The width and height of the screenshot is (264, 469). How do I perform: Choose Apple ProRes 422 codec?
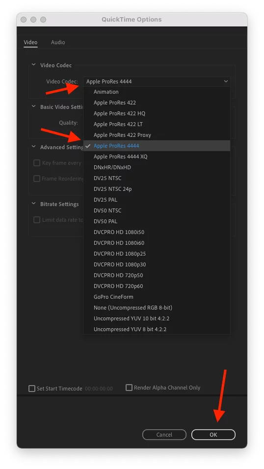(x=157, y=103)
